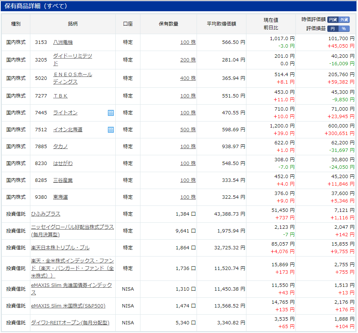Open 三谷産業 stock link
The width and height of the screenshot is (358, 333).
click(63, 180)
